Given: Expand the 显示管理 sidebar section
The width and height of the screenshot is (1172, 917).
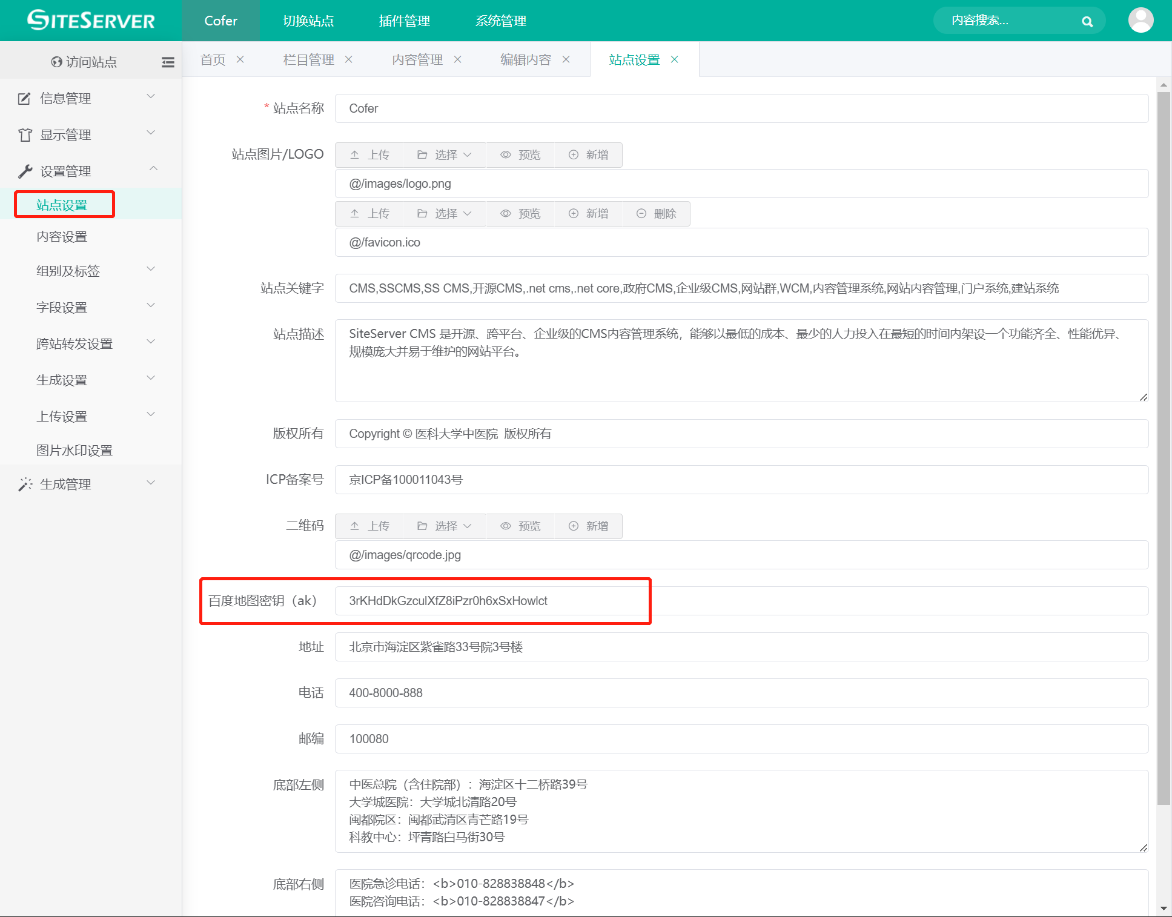Looking at the screenshot, I should pos(91,134).
